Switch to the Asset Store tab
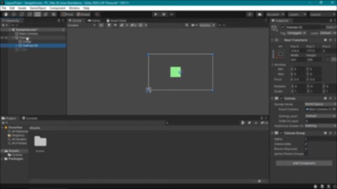 point(116,20)
